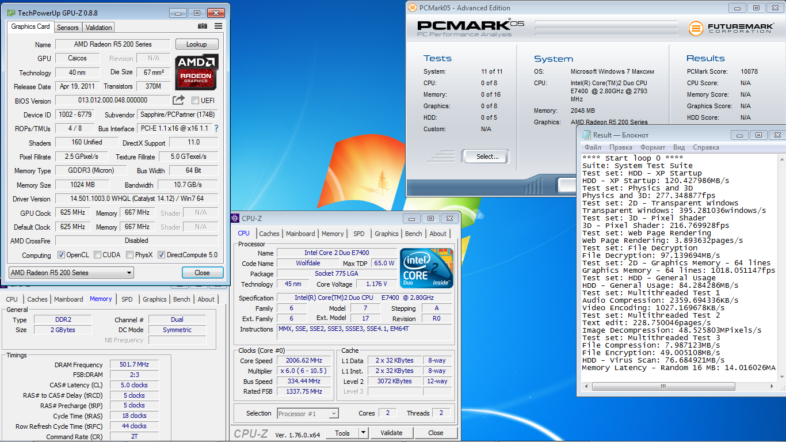
Task: Open the Caches tab in front CPU-Z
Action: (269, 234)
